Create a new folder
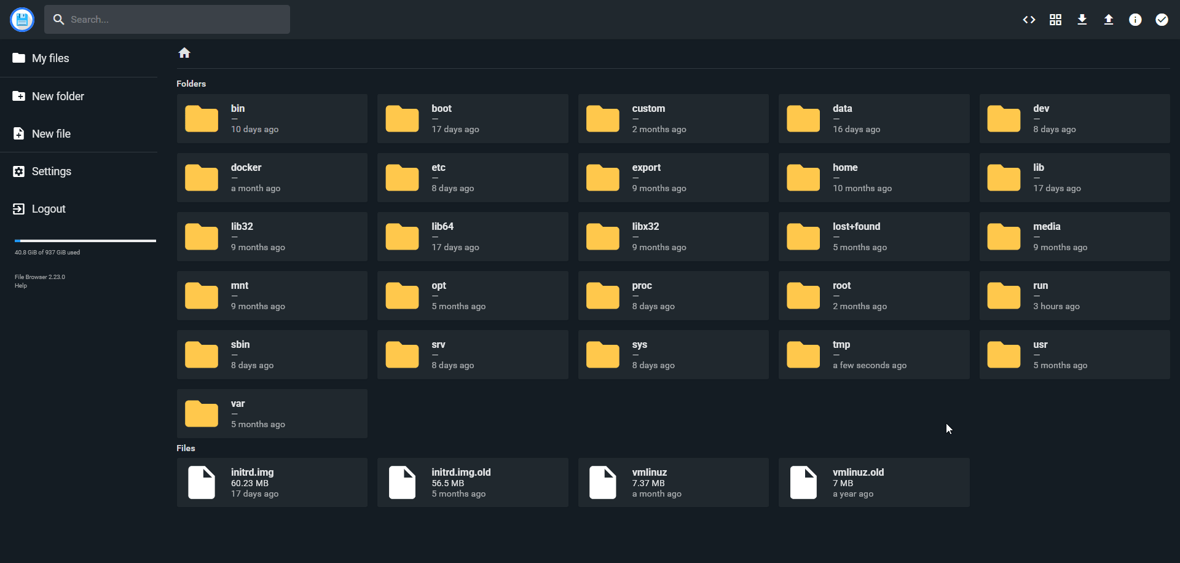Viewport: 1180px width, 563px height. pos(58,96)
